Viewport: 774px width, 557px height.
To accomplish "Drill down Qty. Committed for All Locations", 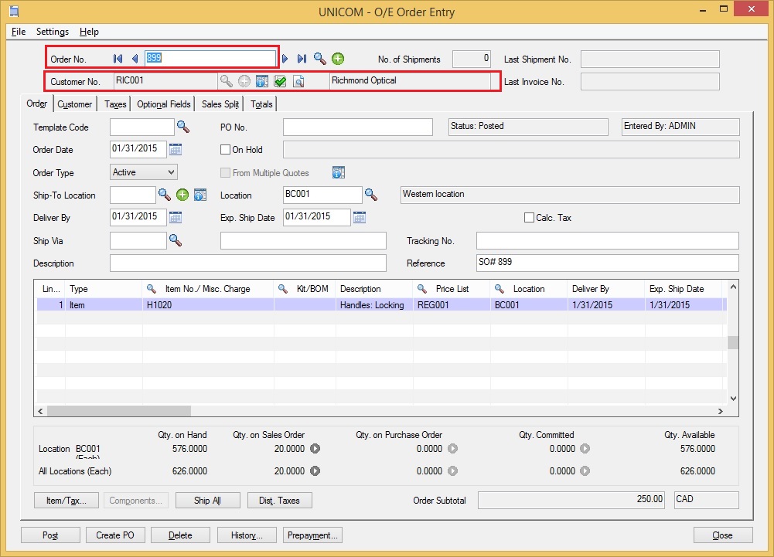I will [x=585, y=470].
